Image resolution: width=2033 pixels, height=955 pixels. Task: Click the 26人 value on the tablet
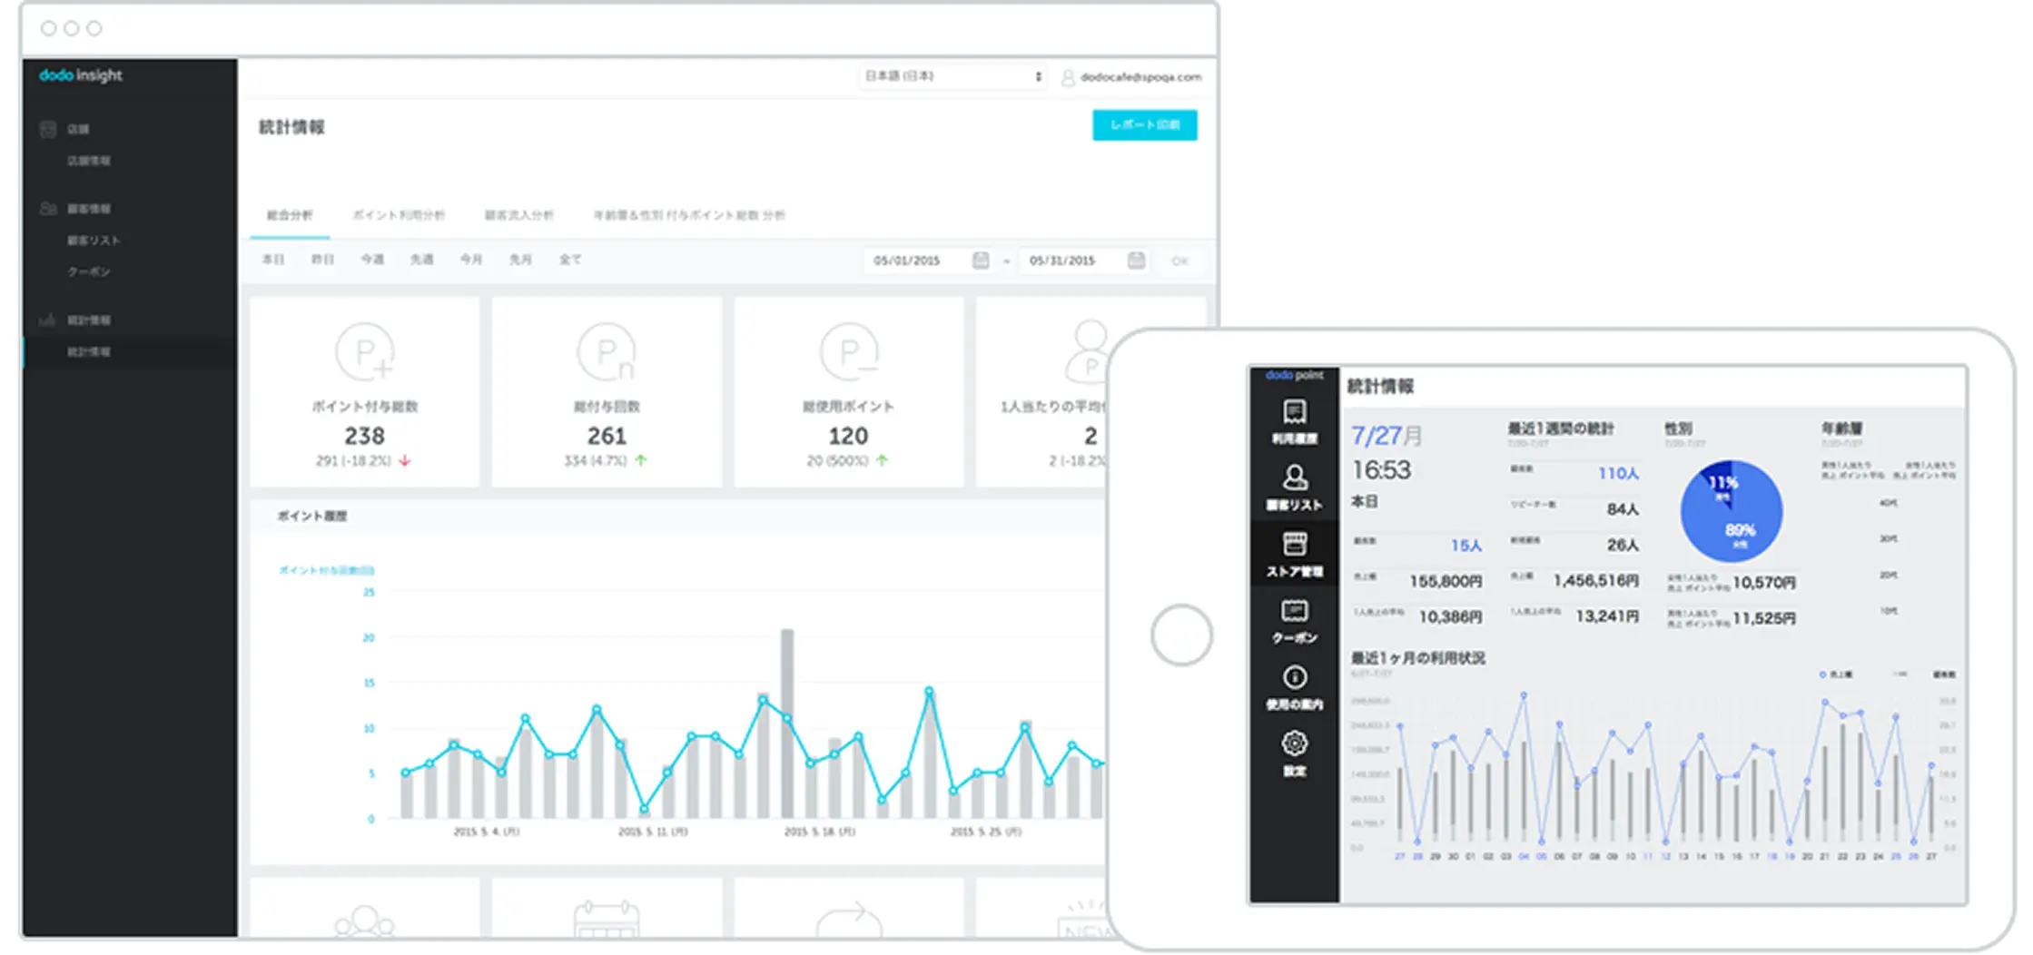[x=1623, y=545]
